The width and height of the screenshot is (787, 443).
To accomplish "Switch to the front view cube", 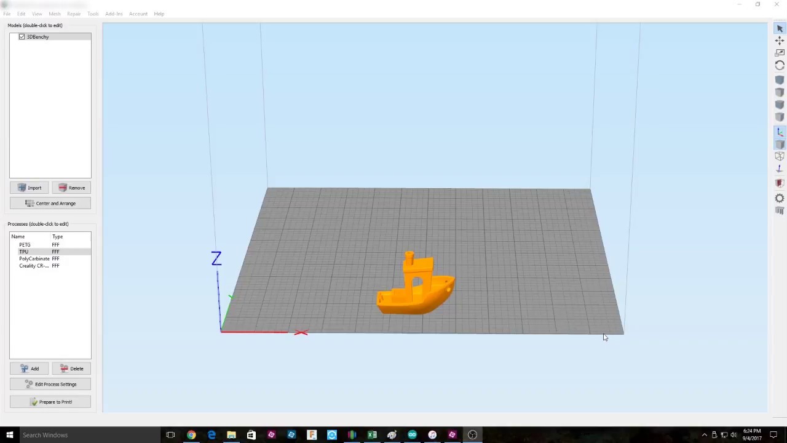I will tap(780, 105).
